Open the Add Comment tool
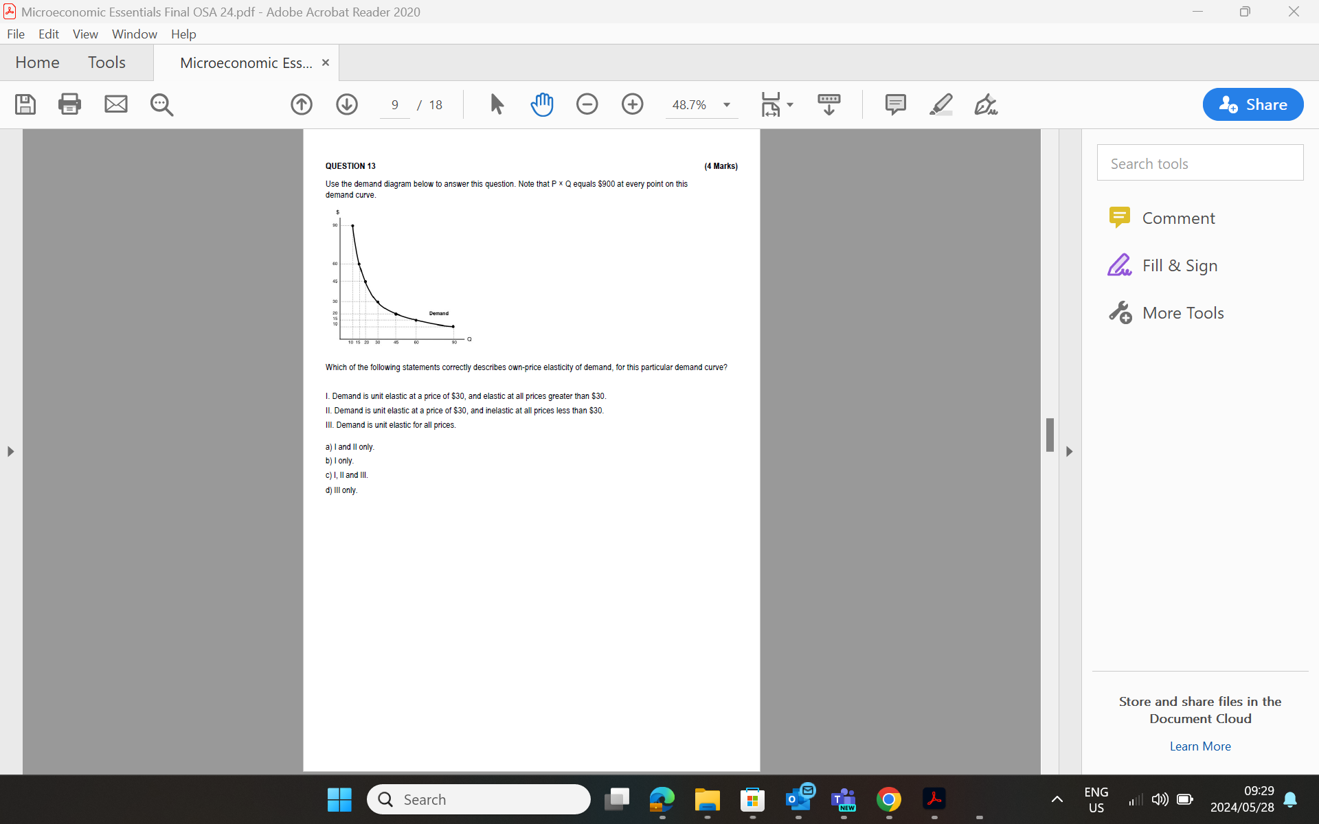The height and width of the screenshot is (824, 1319). (895, 104)
